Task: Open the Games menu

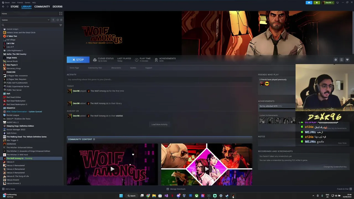Action: coord(27,2)
